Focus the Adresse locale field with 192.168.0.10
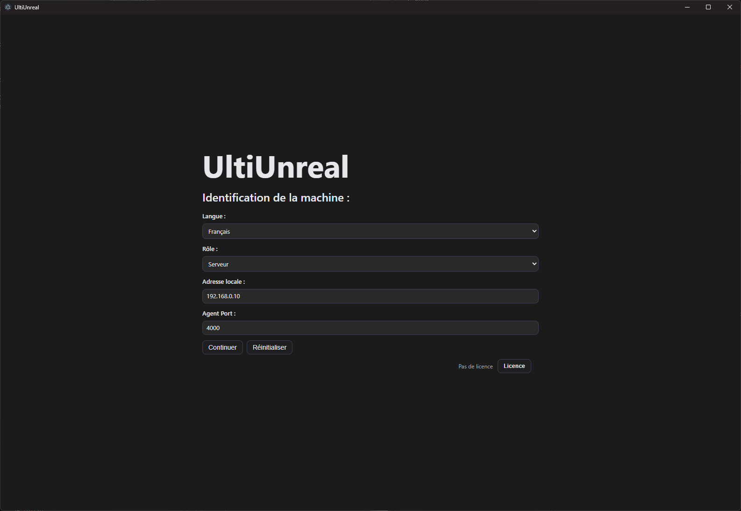Viewport: 741px width, 511px height. tap(370, 296)
